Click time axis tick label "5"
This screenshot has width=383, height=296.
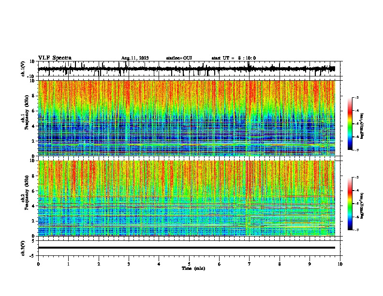[189, 264]
